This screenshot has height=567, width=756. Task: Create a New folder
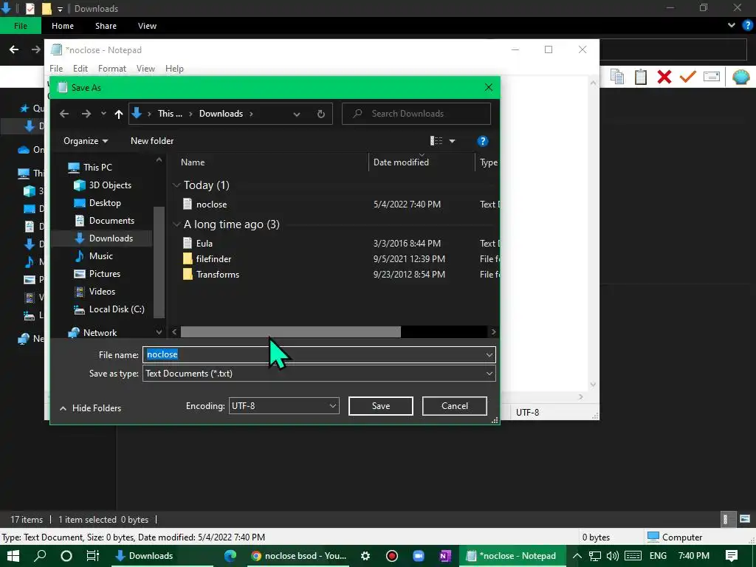[152, 141]
